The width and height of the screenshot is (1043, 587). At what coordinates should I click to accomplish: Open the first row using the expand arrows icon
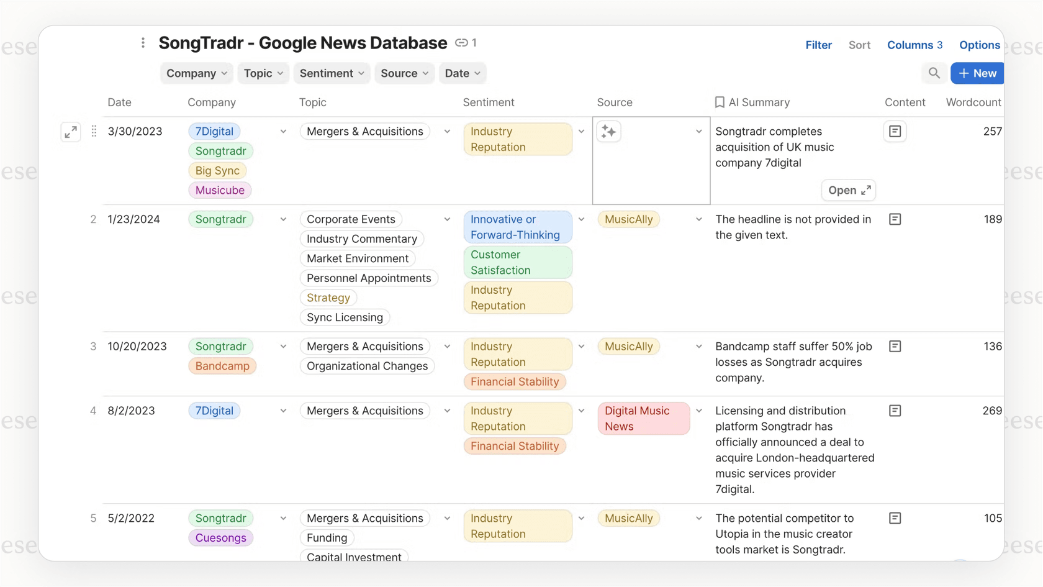(x=70, y=132)
